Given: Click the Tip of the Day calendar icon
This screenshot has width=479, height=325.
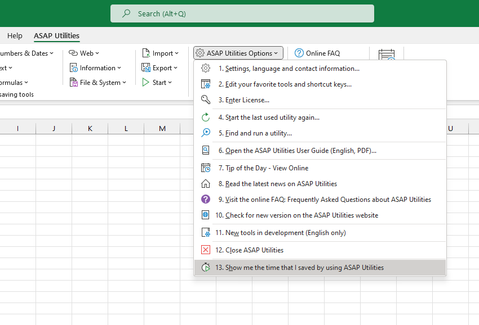Looking at the screenshot, I should pyautogui.click(x=206, y=168).
